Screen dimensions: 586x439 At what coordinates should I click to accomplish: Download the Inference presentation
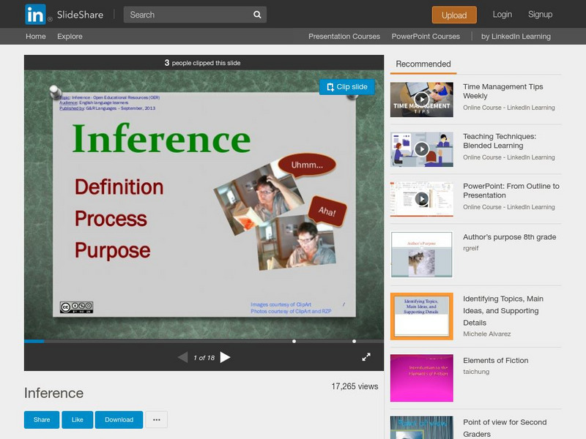119,419
